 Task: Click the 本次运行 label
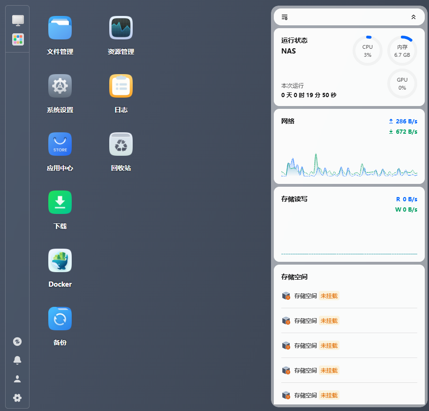point(293,86)
